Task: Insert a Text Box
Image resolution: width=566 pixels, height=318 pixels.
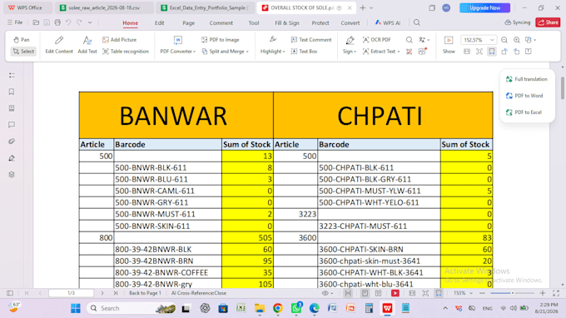Action: click(305, 52)
